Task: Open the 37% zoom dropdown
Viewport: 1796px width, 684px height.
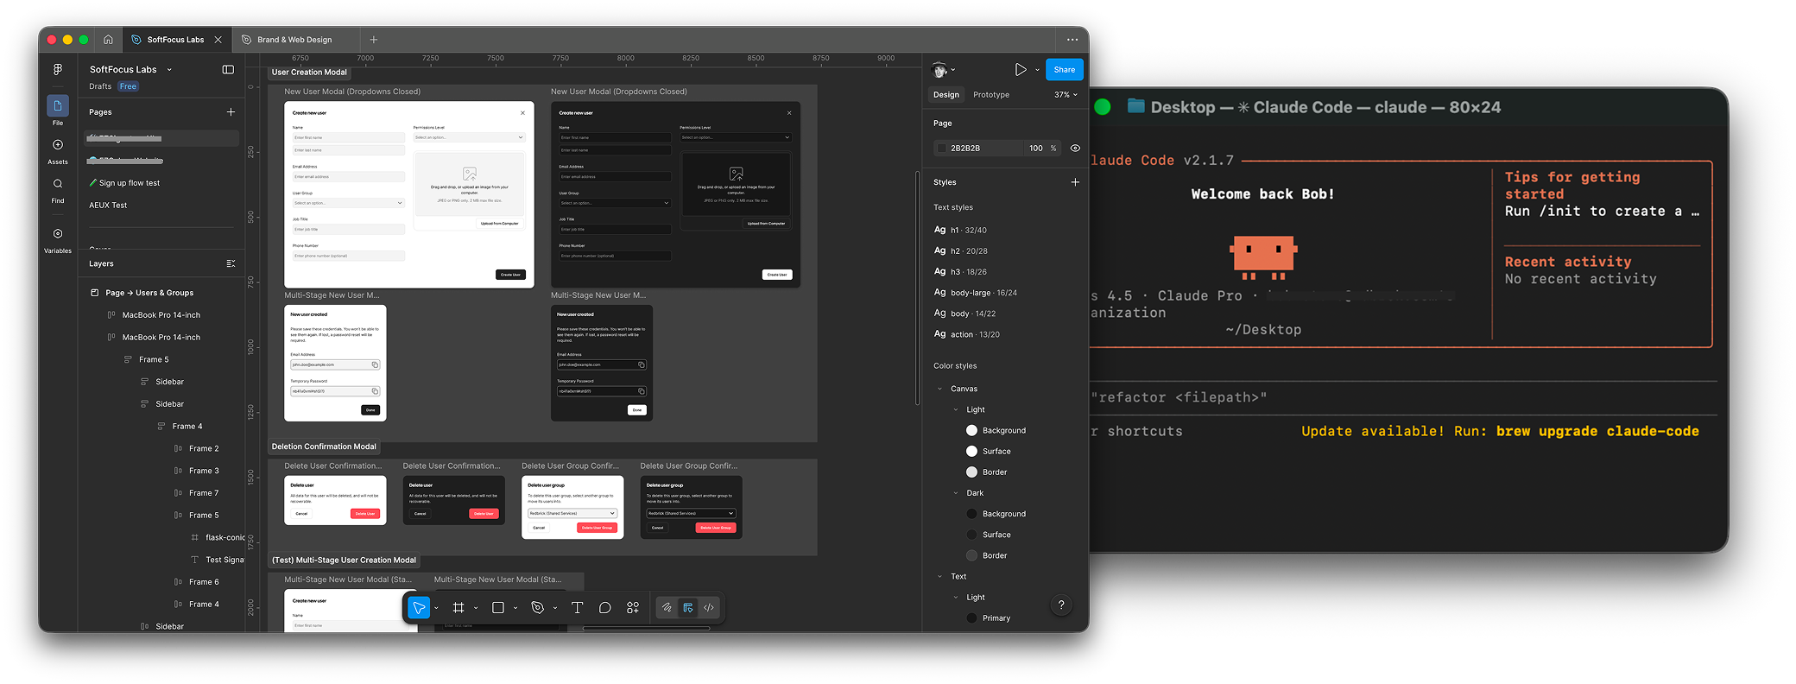Action: click(x=1066, y=95)
